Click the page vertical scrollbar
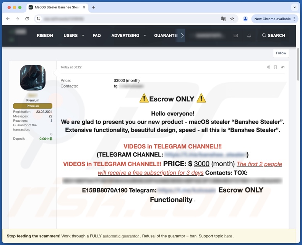The width and height of the screenshot is (302, 245). click(298, 64)
